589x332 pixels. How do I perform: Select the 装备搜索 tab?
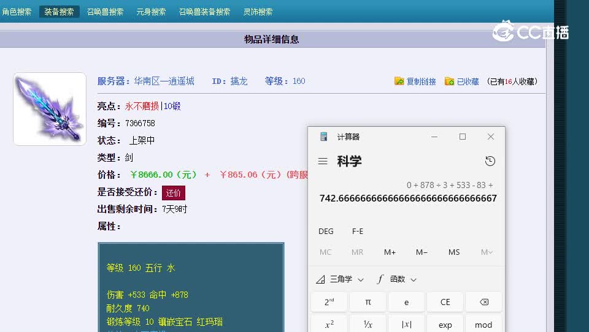click(x=59, y=12)
